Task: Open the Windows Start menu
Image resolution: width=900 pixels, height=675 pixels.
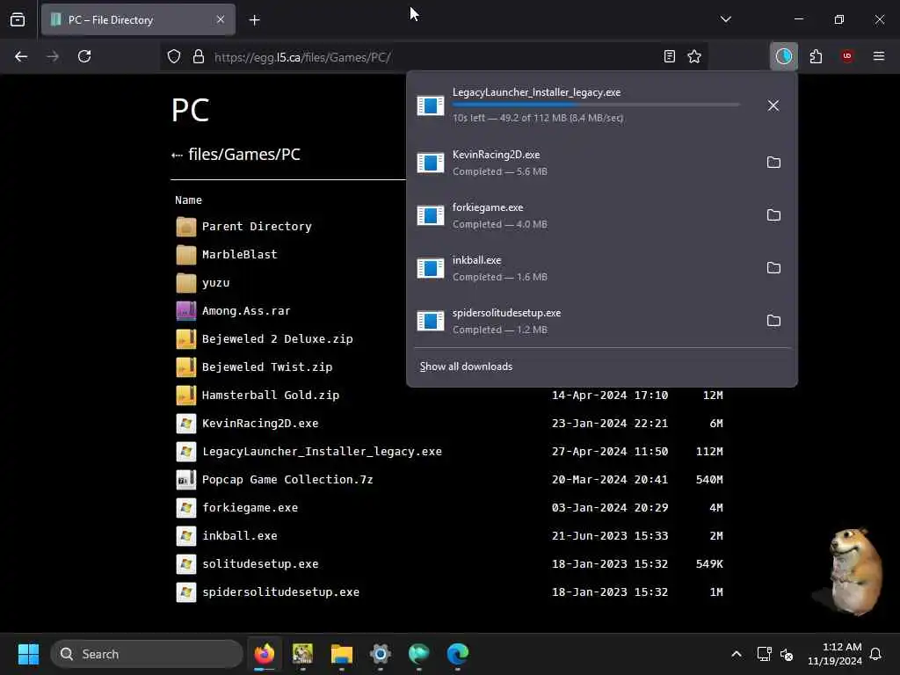Action: tap(28, 654)
